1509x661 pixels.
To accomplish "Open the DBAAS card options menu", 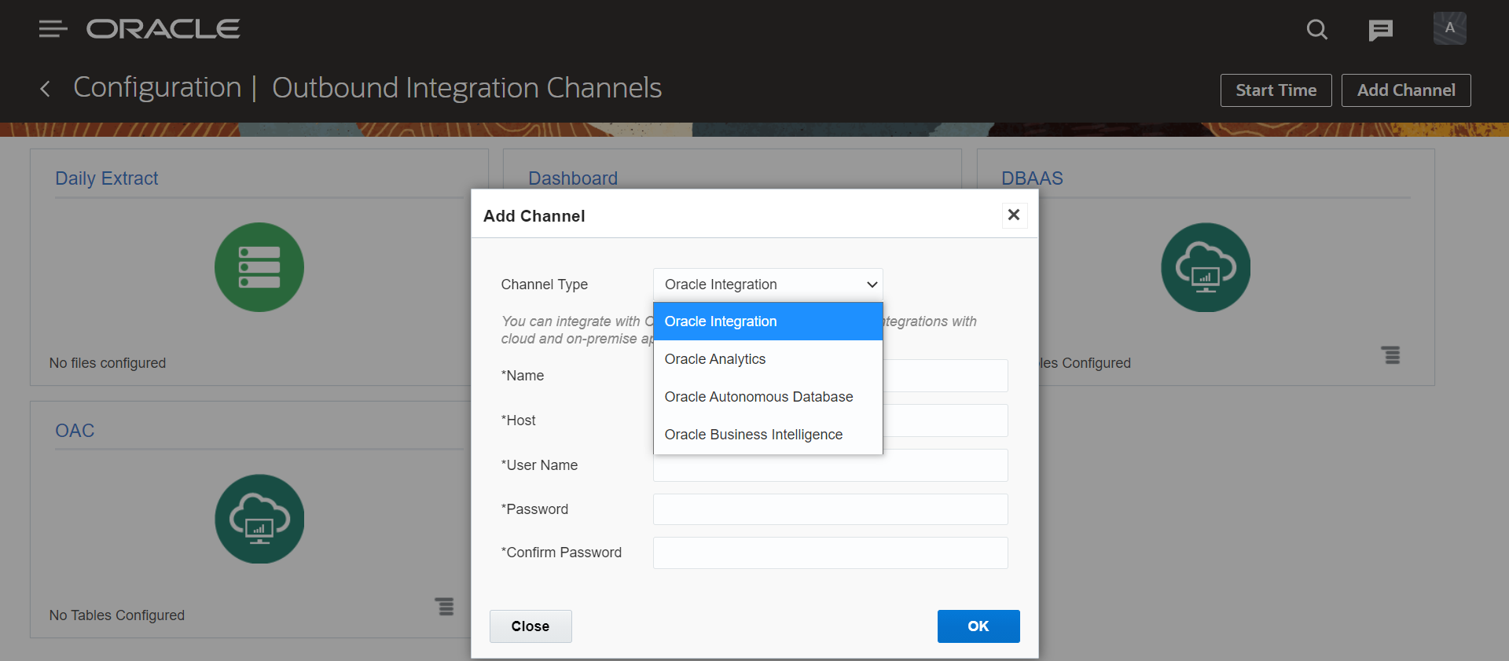I will pyautogui.click(x=1391, y=354).
